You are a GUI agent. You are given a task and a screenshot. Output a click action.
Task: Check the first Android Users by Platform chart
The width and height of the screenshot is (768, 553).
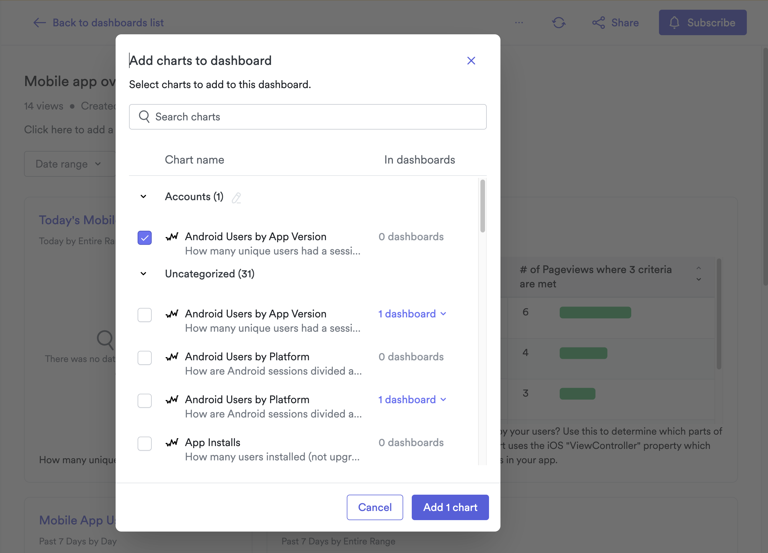[145, 358]
